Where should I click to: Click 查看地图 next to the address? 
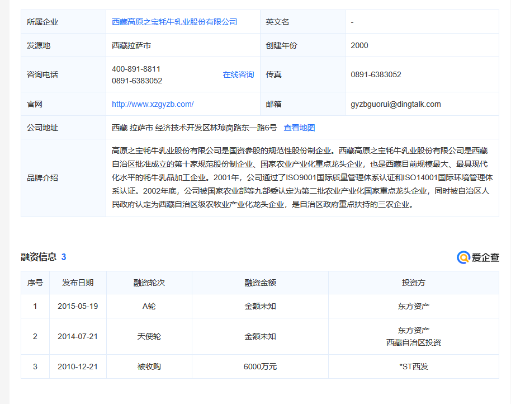[299, 128]
